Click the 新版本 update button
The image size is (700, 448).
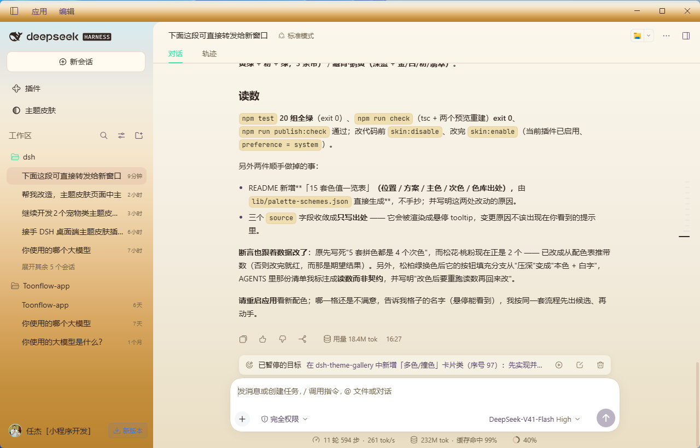127,431
